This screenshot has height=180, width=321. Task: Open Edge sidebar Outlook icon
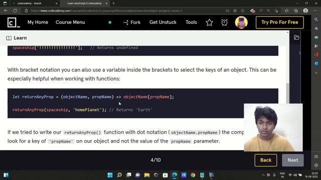(316, 63)
